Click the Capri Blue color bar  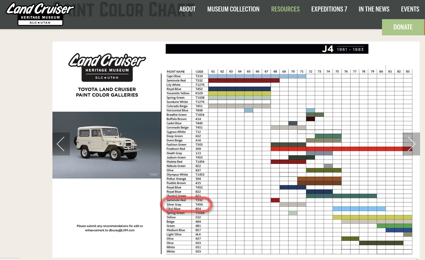click(257, 76)
